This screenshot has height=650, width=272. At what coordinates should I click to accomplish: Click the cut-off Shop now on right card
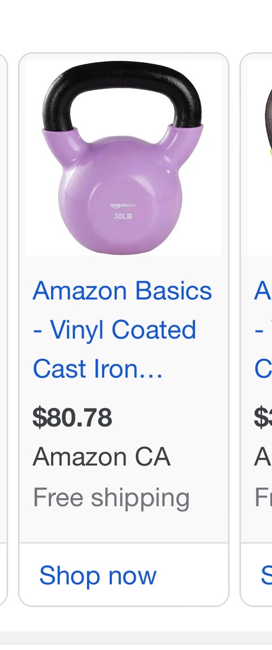[x=266, y=575]
